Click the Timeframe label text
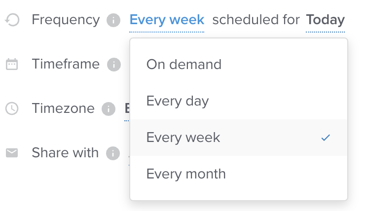This screenshot has height=211, width=366. tap(66, 64)
